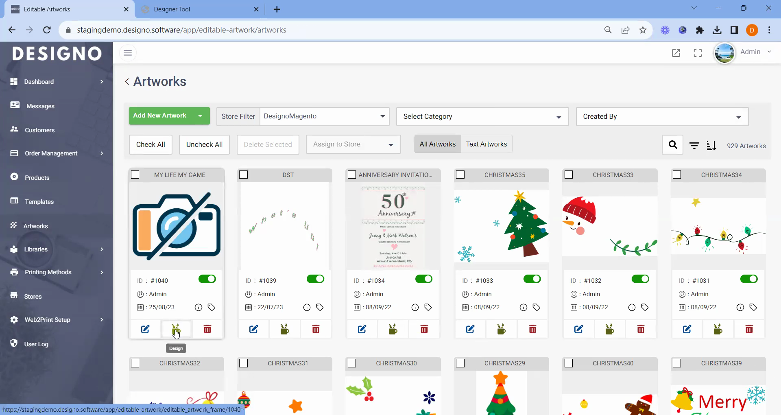Image resolution: width=781 pixels, height=415 pixels.
Task: Disable the status toggle for artwork #1039
Action: 315,279
